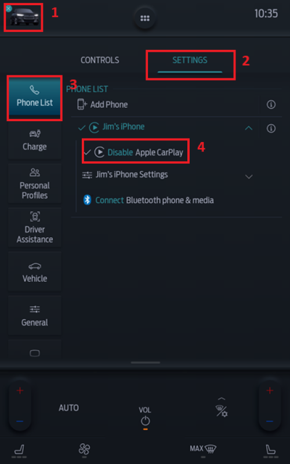Activate MAX defrost

tap(203, 449)
